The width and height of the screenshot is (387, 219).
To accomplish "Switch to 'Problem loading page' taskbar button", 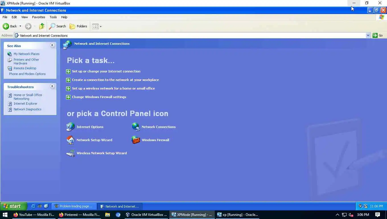I will pyautogui.click(x=74, y=206).
